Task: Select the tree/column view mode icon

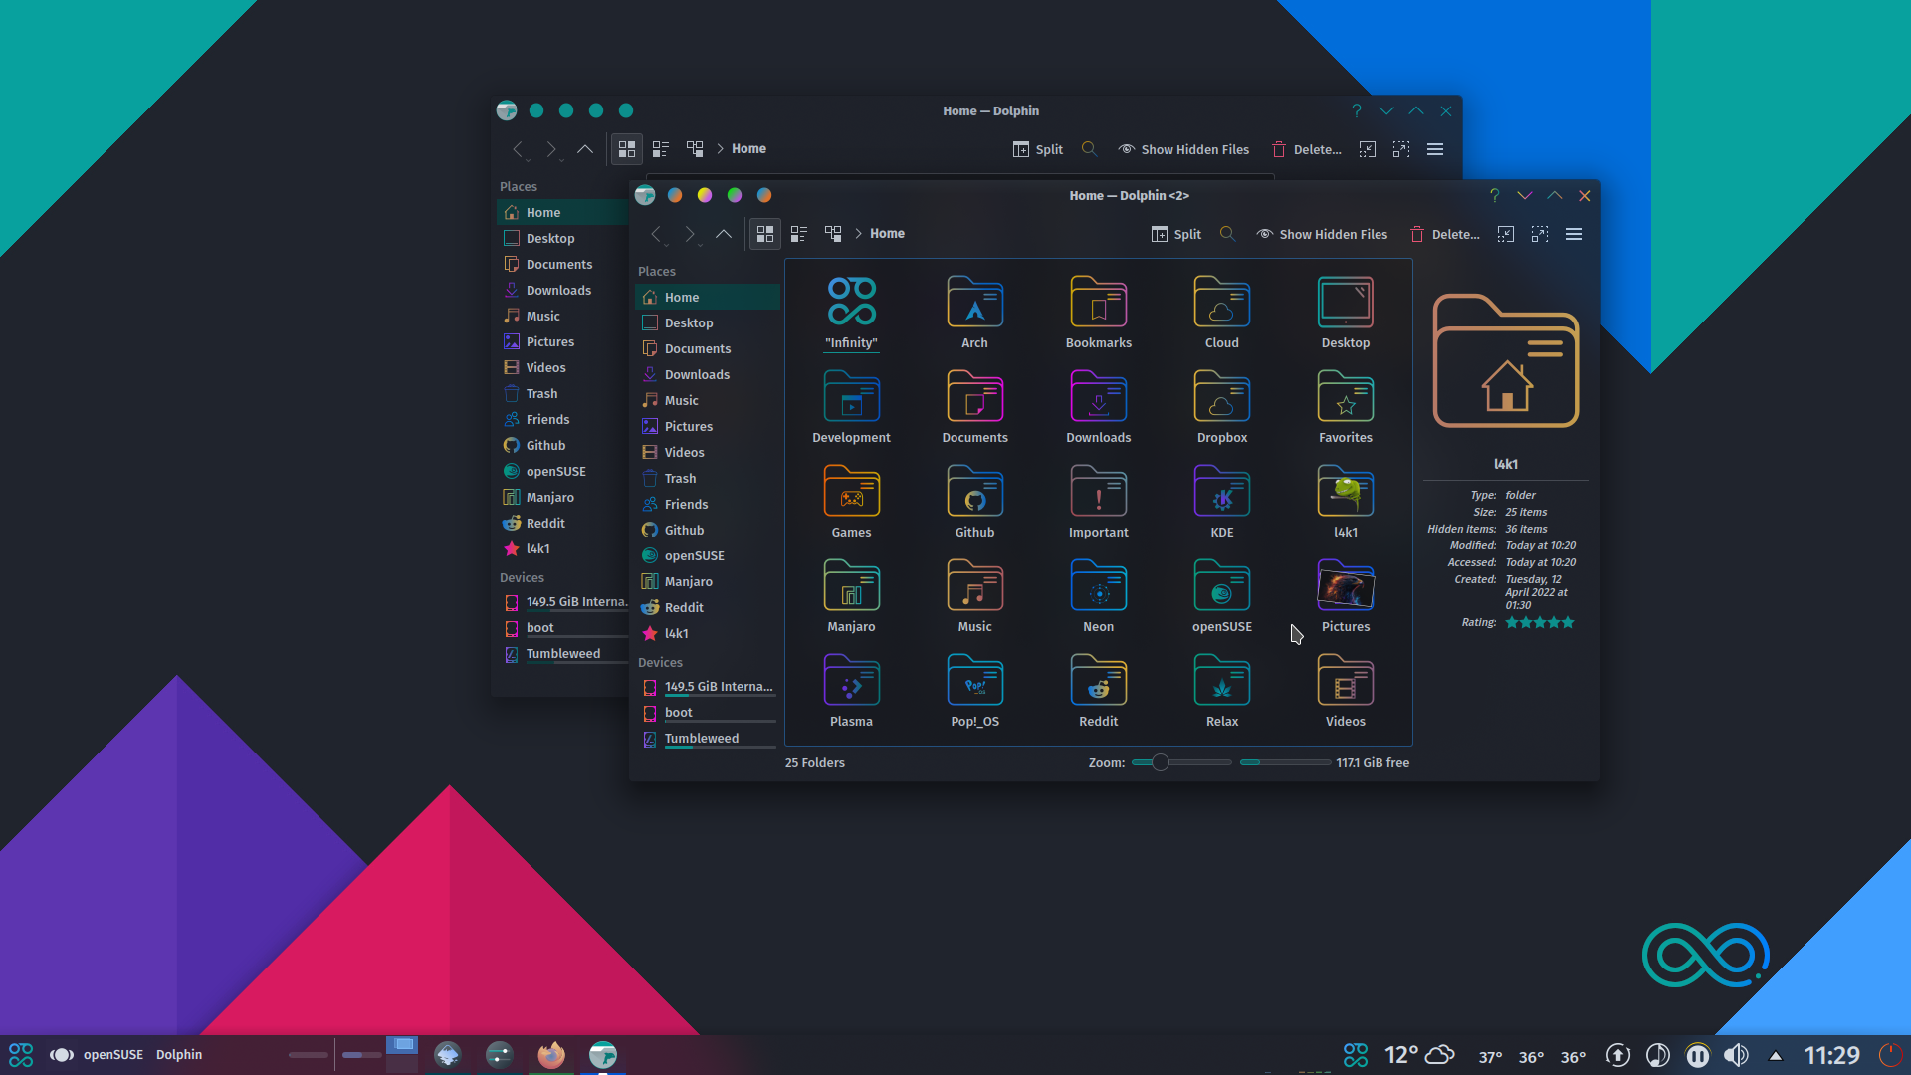Action: point(832,233)
